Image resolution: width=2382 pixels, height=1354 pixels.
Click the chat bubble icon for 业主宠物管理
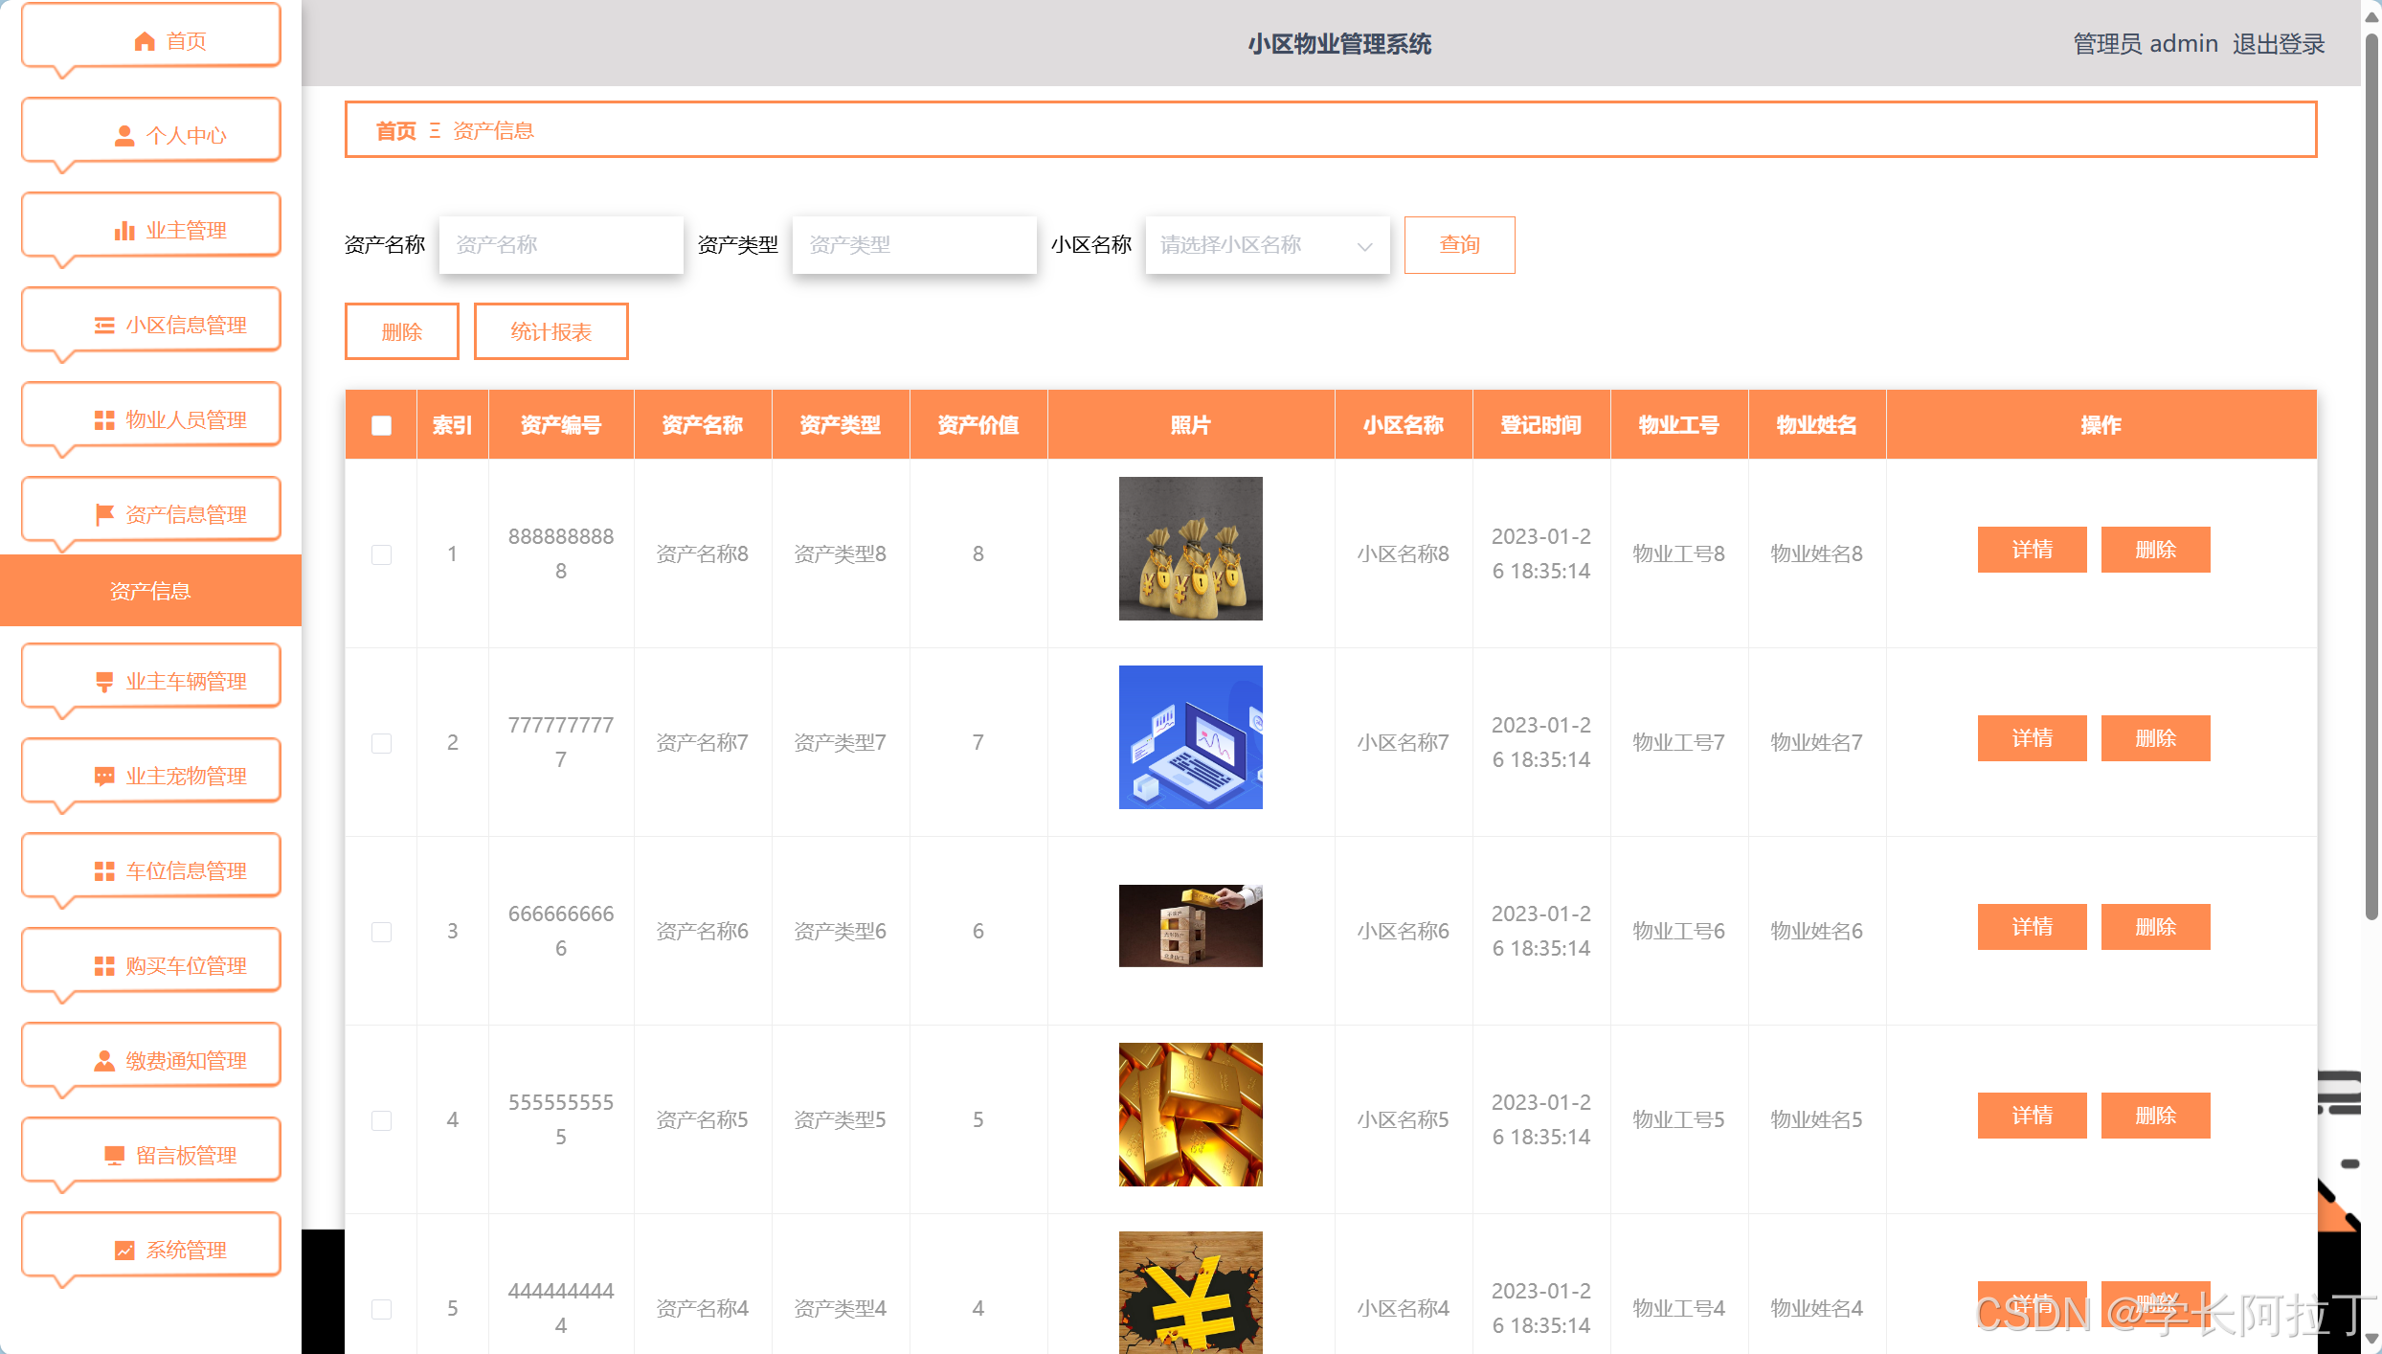pos(104,777)
